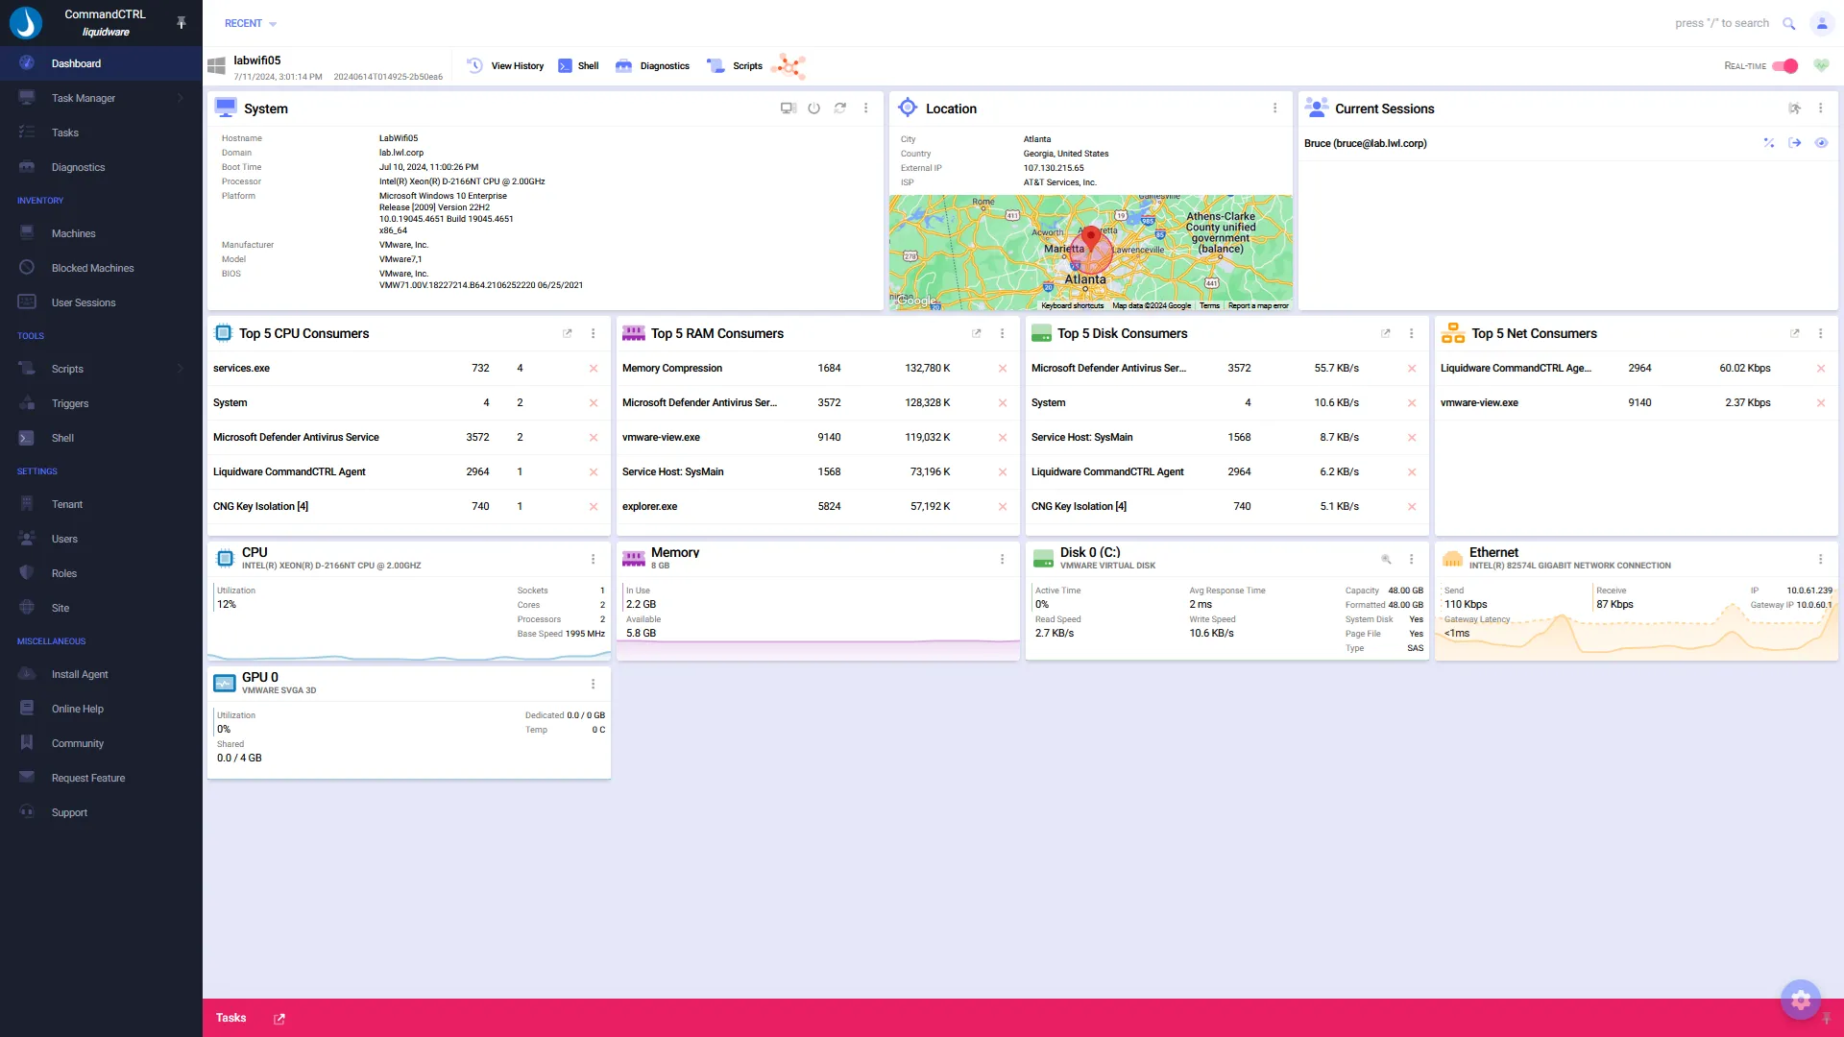Toggle the Real-Time switch
This screenshot has height=1037, width=1844.
click(1785, 66)
